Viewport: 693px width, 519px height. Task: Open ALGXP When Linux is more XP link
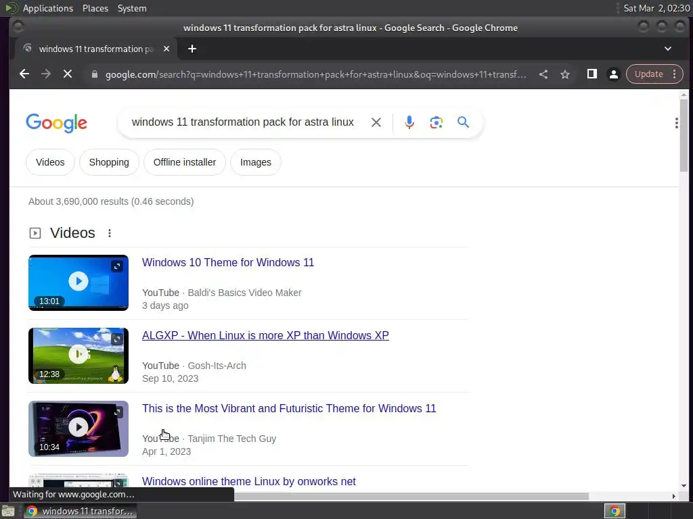265,335
